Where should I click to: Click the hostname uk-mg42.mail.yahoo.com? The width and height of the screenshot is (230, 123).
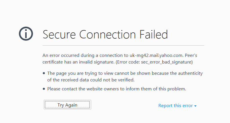click(x=156, y=55)
